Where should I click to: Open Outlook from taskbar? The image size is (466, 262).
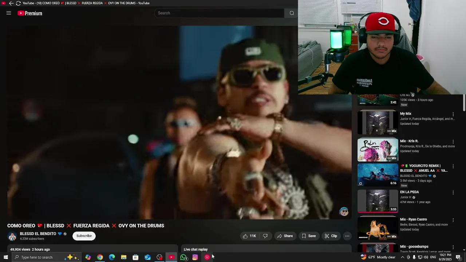pyautogui.click(x=147, y=257)
